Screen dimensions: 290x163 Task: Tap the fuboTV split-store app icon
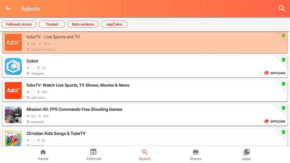tap(13, 90)
